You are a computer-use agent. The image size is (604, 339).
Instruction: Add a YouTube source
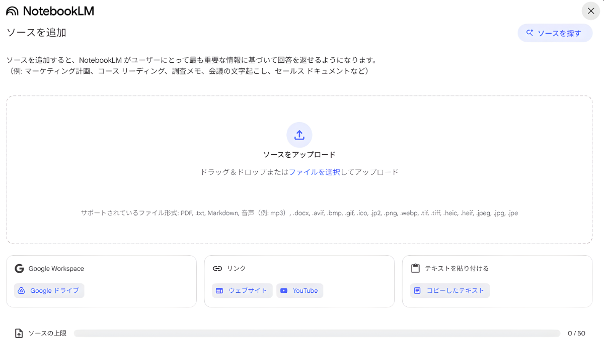pos(299,290)
